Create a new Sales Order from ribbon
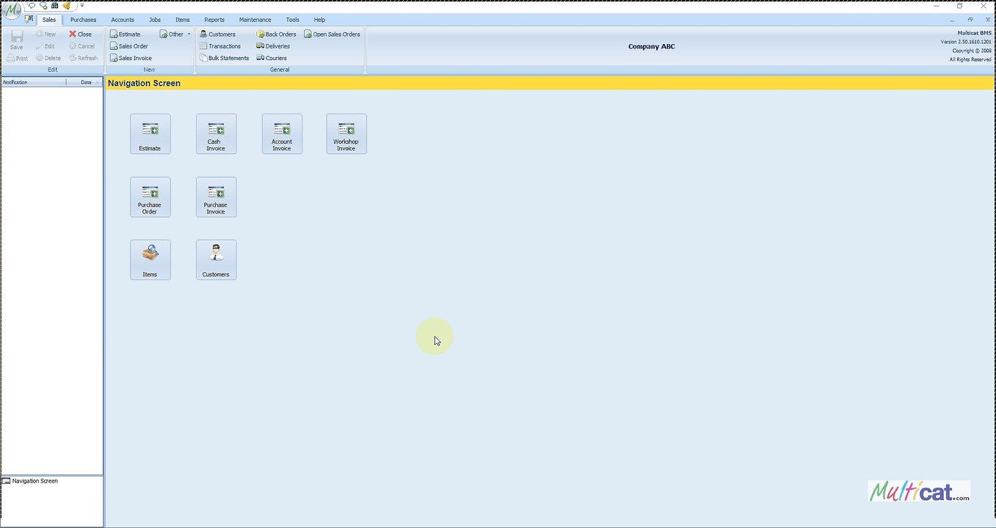Viewport: 996px width, 528px height. pyautogui.click(x=129, y=46)
